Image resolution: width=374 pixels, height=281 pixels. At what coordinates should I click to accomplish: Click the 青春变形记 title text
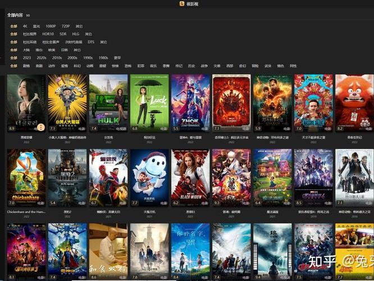pyautogui.click(x=355, y=138)
